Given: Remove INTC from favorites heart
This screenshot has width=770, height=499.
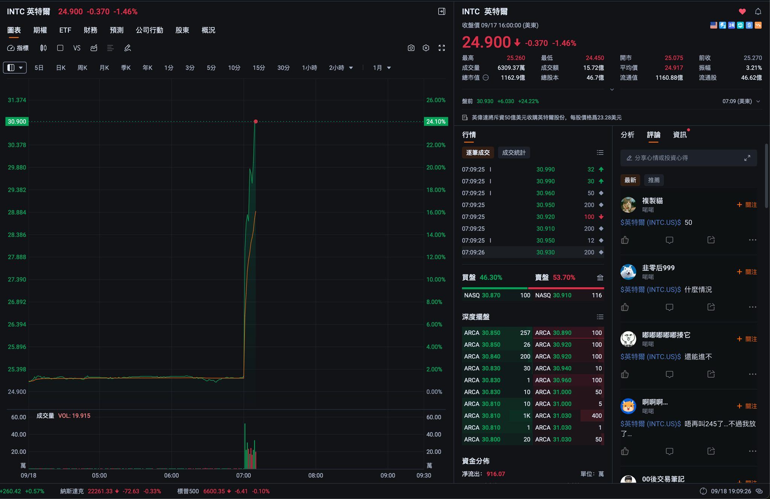Looking at the screenshot, I should coord(742,12).
